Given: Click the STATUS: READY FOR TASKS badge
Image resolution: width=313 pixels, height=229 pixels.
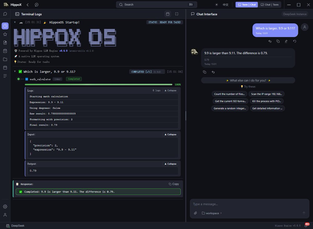Looking at the screenshot, I should click(x=165, y=22).
